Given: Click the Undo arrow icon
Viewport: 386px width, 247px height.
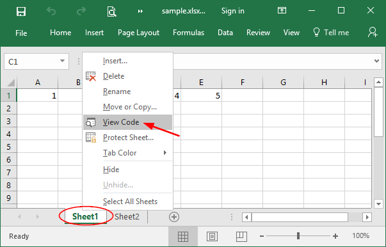Looking at the screenshot, I should click(51, 11).
